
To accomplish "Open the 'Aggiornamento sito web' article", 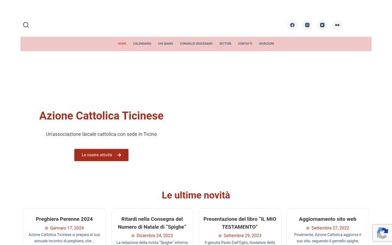I will (x=328, y=219).
